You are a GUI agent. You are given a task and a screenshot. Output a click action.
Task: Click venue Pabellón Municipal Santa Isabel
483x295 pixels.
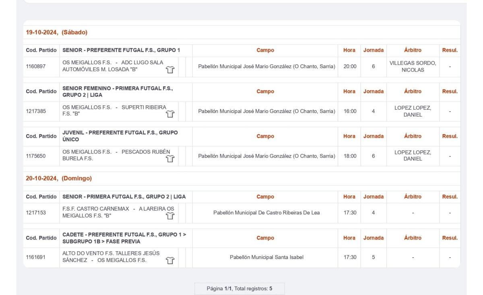[x=266, y=257]
